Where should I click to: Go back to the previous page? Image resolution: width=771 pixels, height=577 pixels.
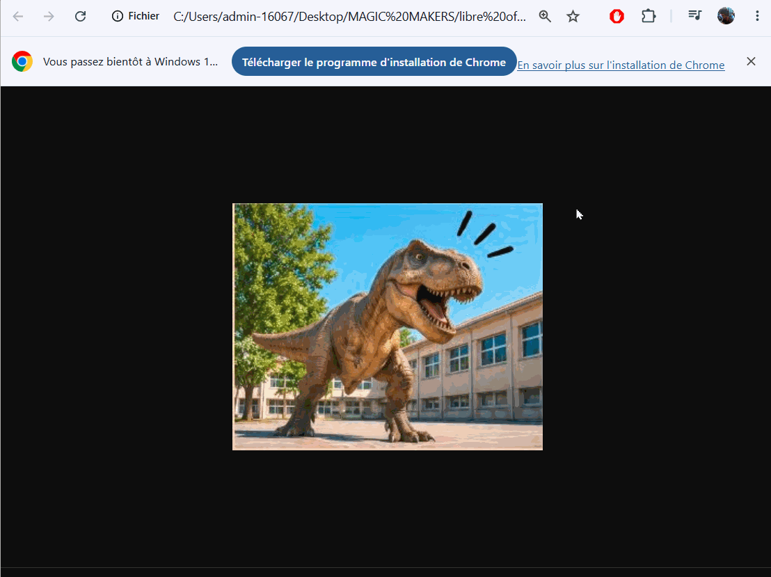18,16
